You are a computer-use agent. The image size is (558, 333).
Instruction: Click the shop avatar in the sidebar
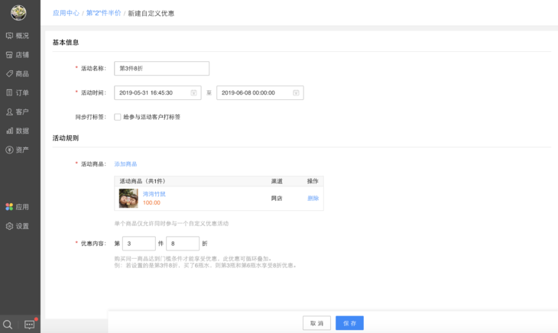click(x=18, y=13)
